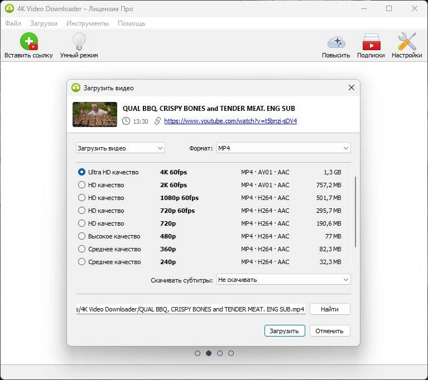Viewport: 428px width, 380px height.
Task: Select HD качество 2K 60fps radio button
Action: [81, 185]
